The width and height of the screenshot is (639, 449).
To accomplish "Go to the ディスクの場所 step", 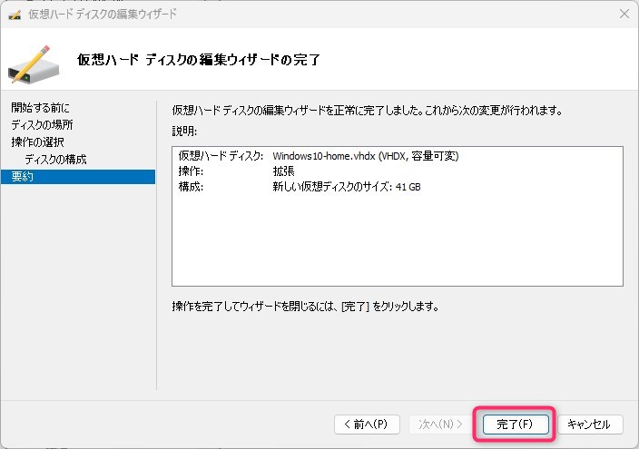I will tap(43, 125).
